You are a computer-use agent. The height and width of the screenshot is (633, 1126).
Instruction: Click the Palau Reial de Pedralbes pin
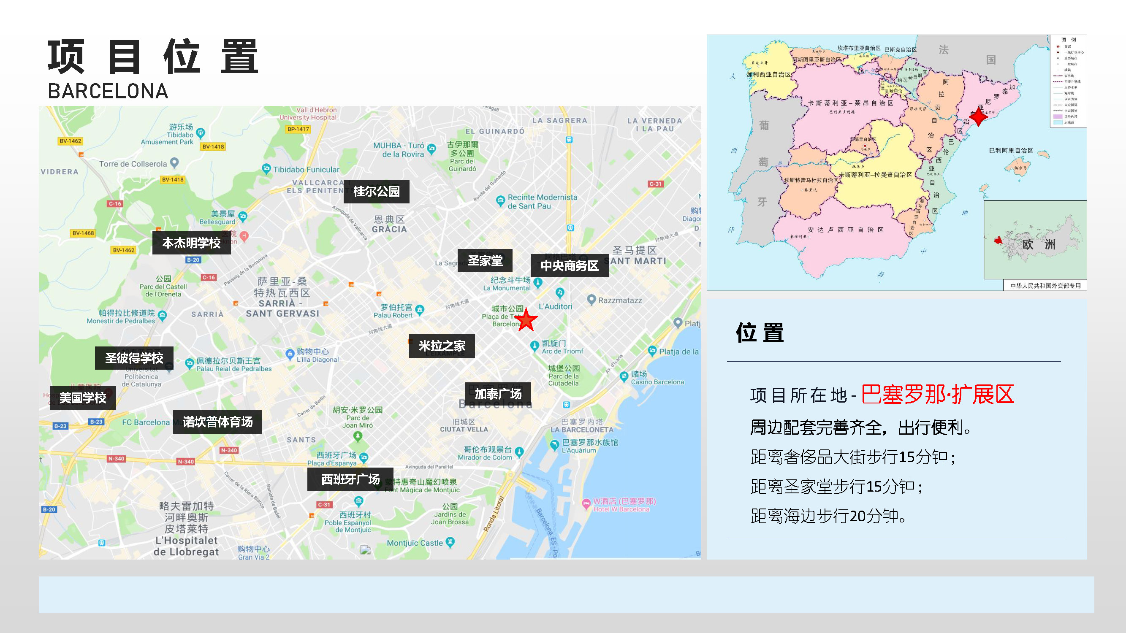[x=189, y=363]
